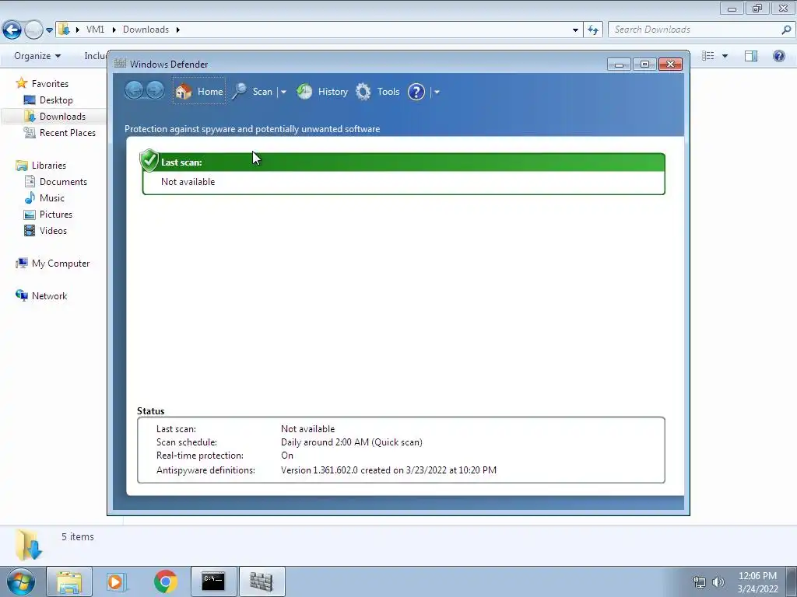
Task: Click the Show desktop strip
Action: click(793, 581)
